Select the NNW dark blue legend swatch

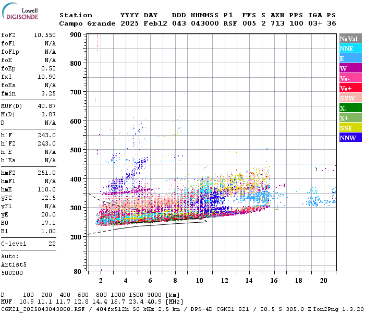coord(350,137)
